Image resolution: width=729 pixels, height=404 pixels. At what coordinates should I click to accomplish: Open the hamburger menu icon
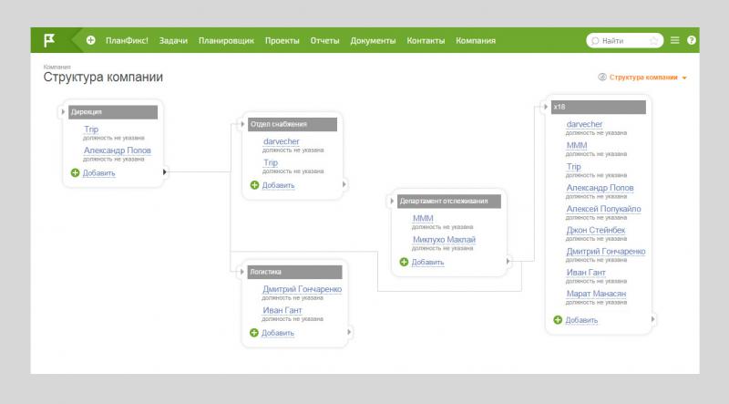pyautogui.click(x=675, y=41)
